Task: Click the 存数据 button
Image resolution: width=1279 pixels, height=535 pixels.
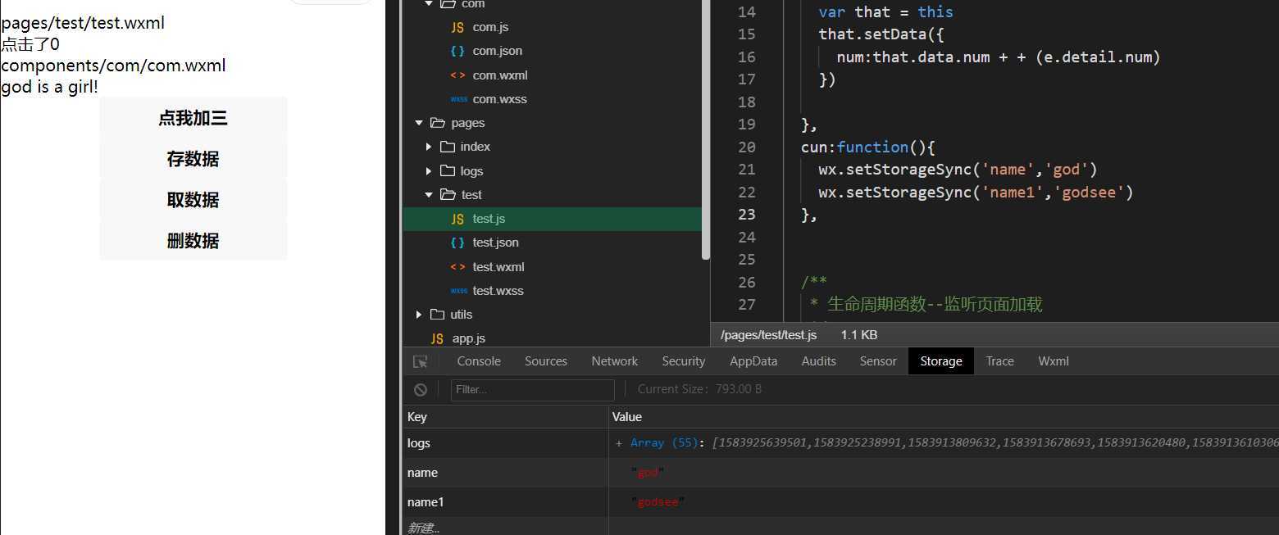Action: coord(193,159)
